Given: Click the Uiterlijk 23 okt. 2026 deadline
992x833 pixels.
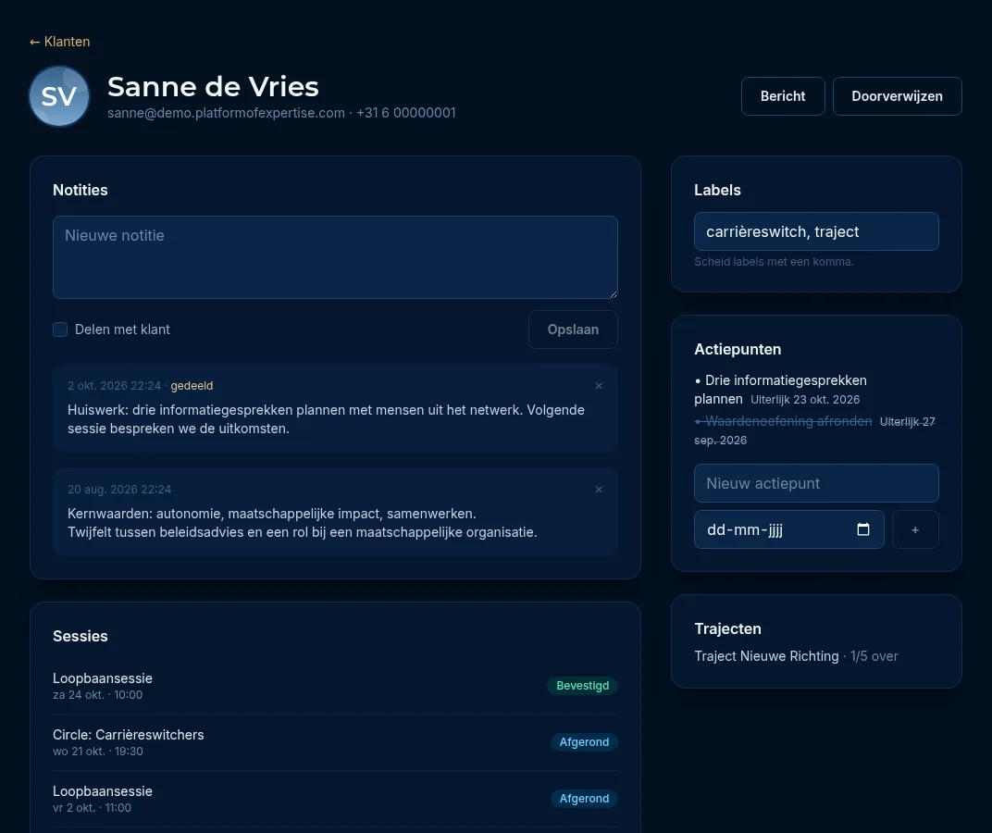Looking at the screenshot, I should pyautogui.click(x=805, y=400).
